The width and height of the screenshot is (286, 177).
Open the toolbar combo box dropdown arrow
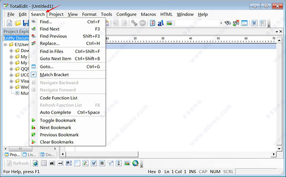coord(221,23)
